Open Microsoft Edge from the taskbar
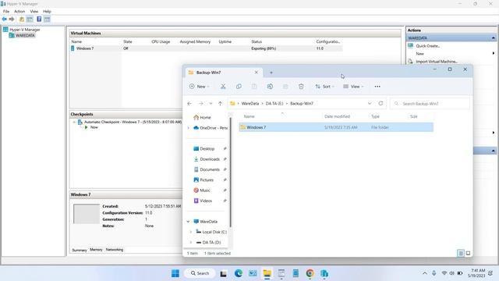 tap(239, 273)
